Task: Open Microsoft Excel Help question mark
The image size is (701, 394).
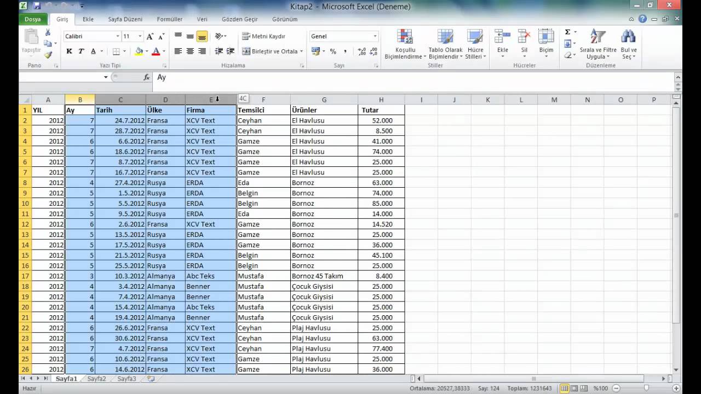Action: pyautogui.click(x=642, y=19)
